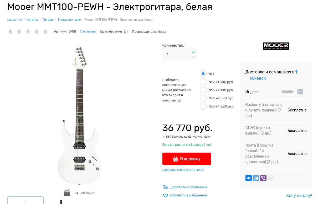Go to Электрогитары breadcrumb category
This screenshot has width=318, height=204.
[69, 20]
